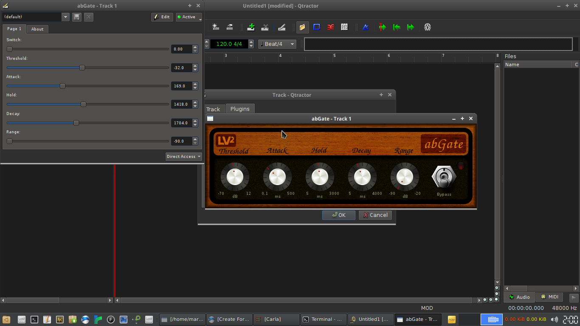Click the volume speaker tray icon
The height and width of the screenshot is (326, 580).
[555, 320]
